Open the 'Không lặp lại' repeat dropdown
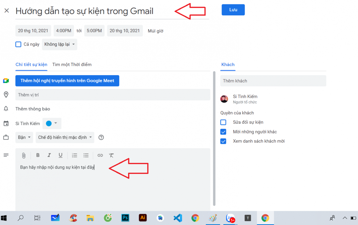The image size is (358, 225). (59, 44)
